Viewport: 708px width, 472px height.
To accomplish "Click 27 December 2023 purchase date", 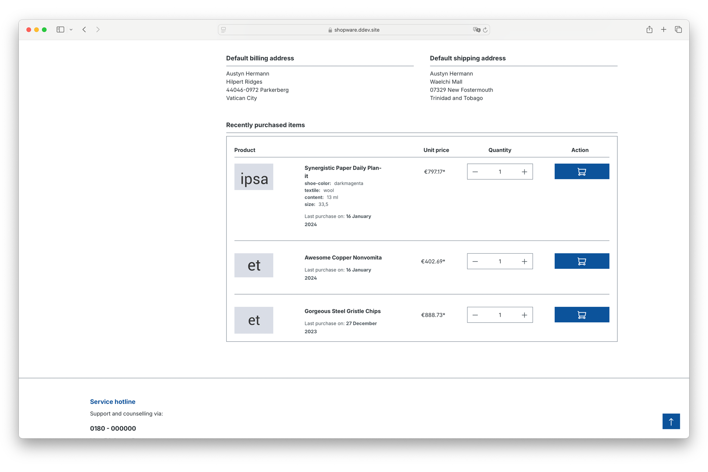I will click(x=341, y=327).
